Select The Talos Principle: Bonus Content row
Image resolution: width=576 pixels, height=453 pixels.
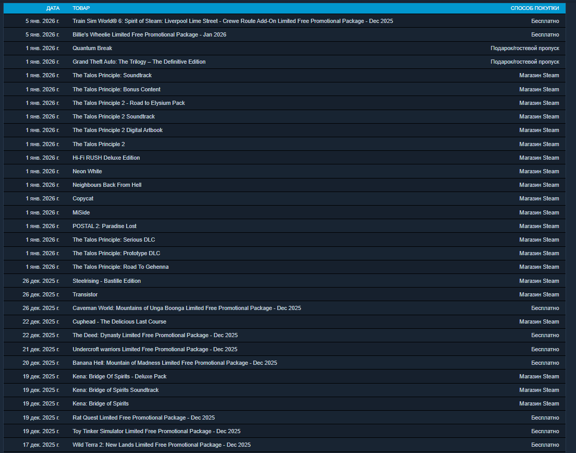(x=285, y=89)
